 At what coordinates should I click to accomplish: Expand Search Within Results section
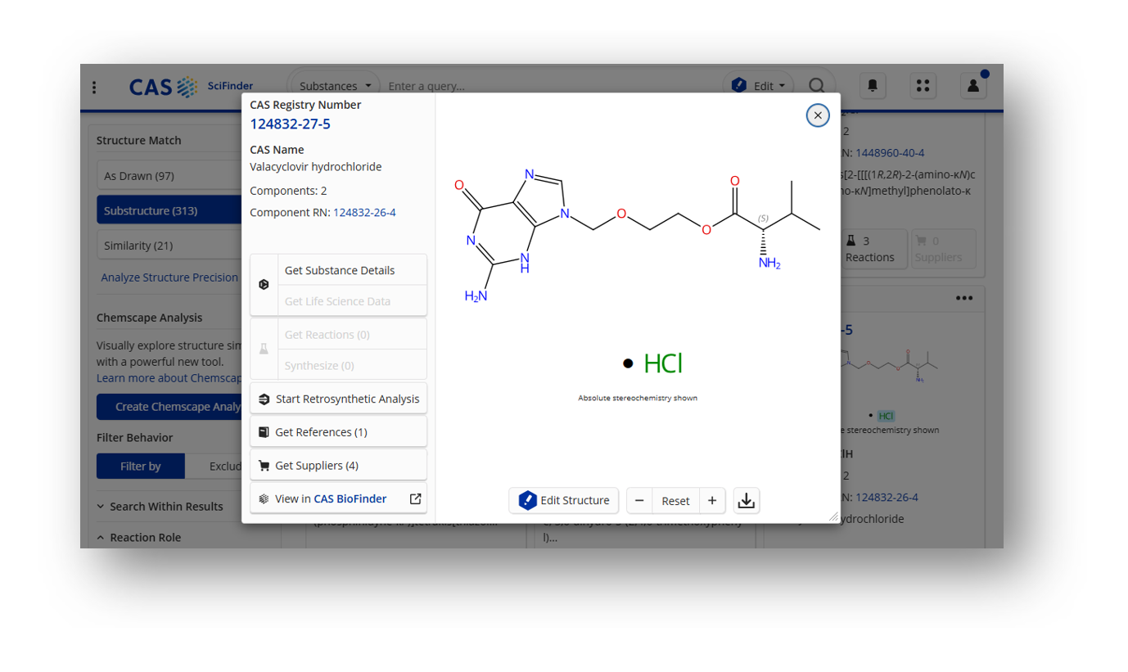(x=167, y=507)
